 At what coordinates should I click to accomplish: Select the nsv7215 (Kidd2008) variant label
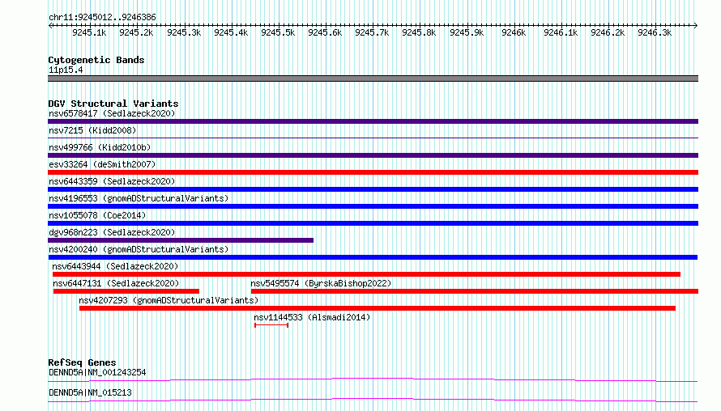pos(92,130)
